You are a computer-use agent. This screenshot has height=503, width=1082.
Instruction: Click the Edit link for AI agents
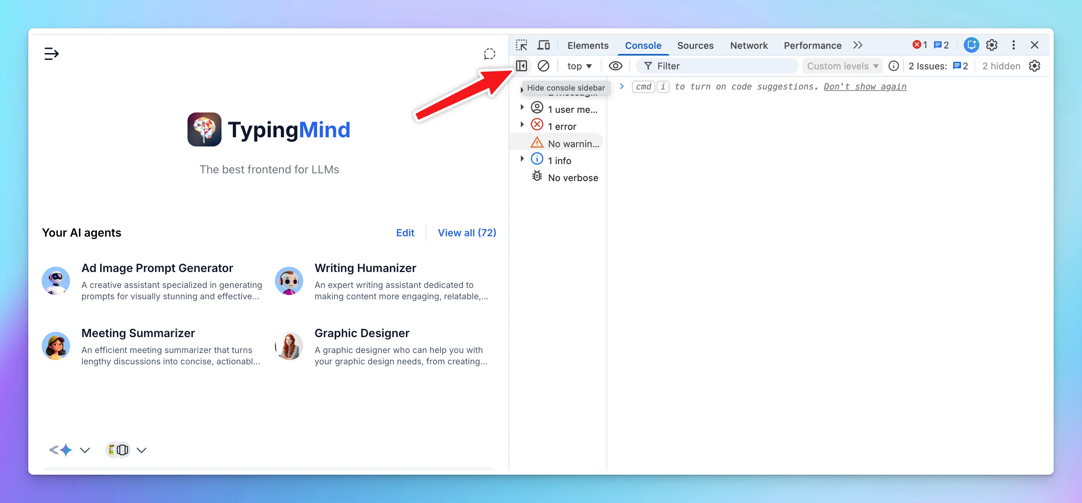(405, 233)
